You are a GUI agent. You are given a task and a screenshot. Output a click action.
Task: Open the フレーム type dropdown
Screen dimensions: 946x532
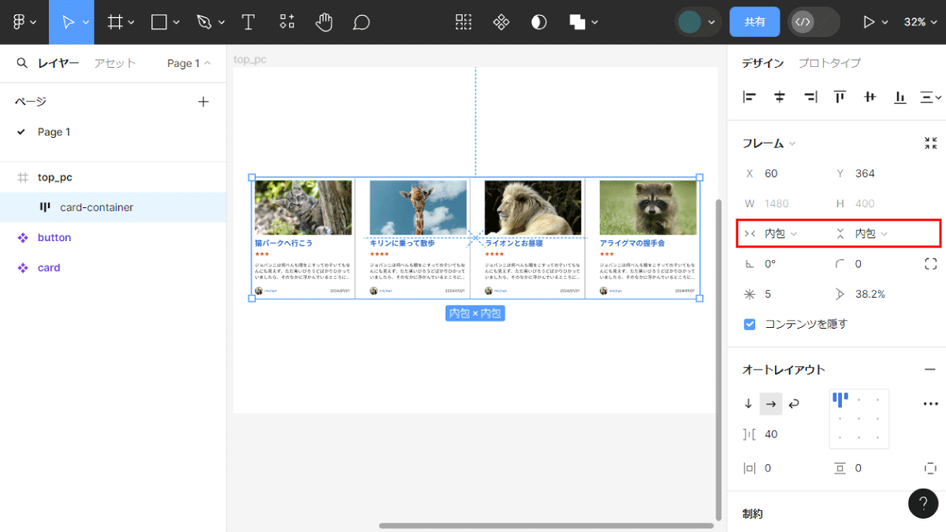[x=769, y=143]
